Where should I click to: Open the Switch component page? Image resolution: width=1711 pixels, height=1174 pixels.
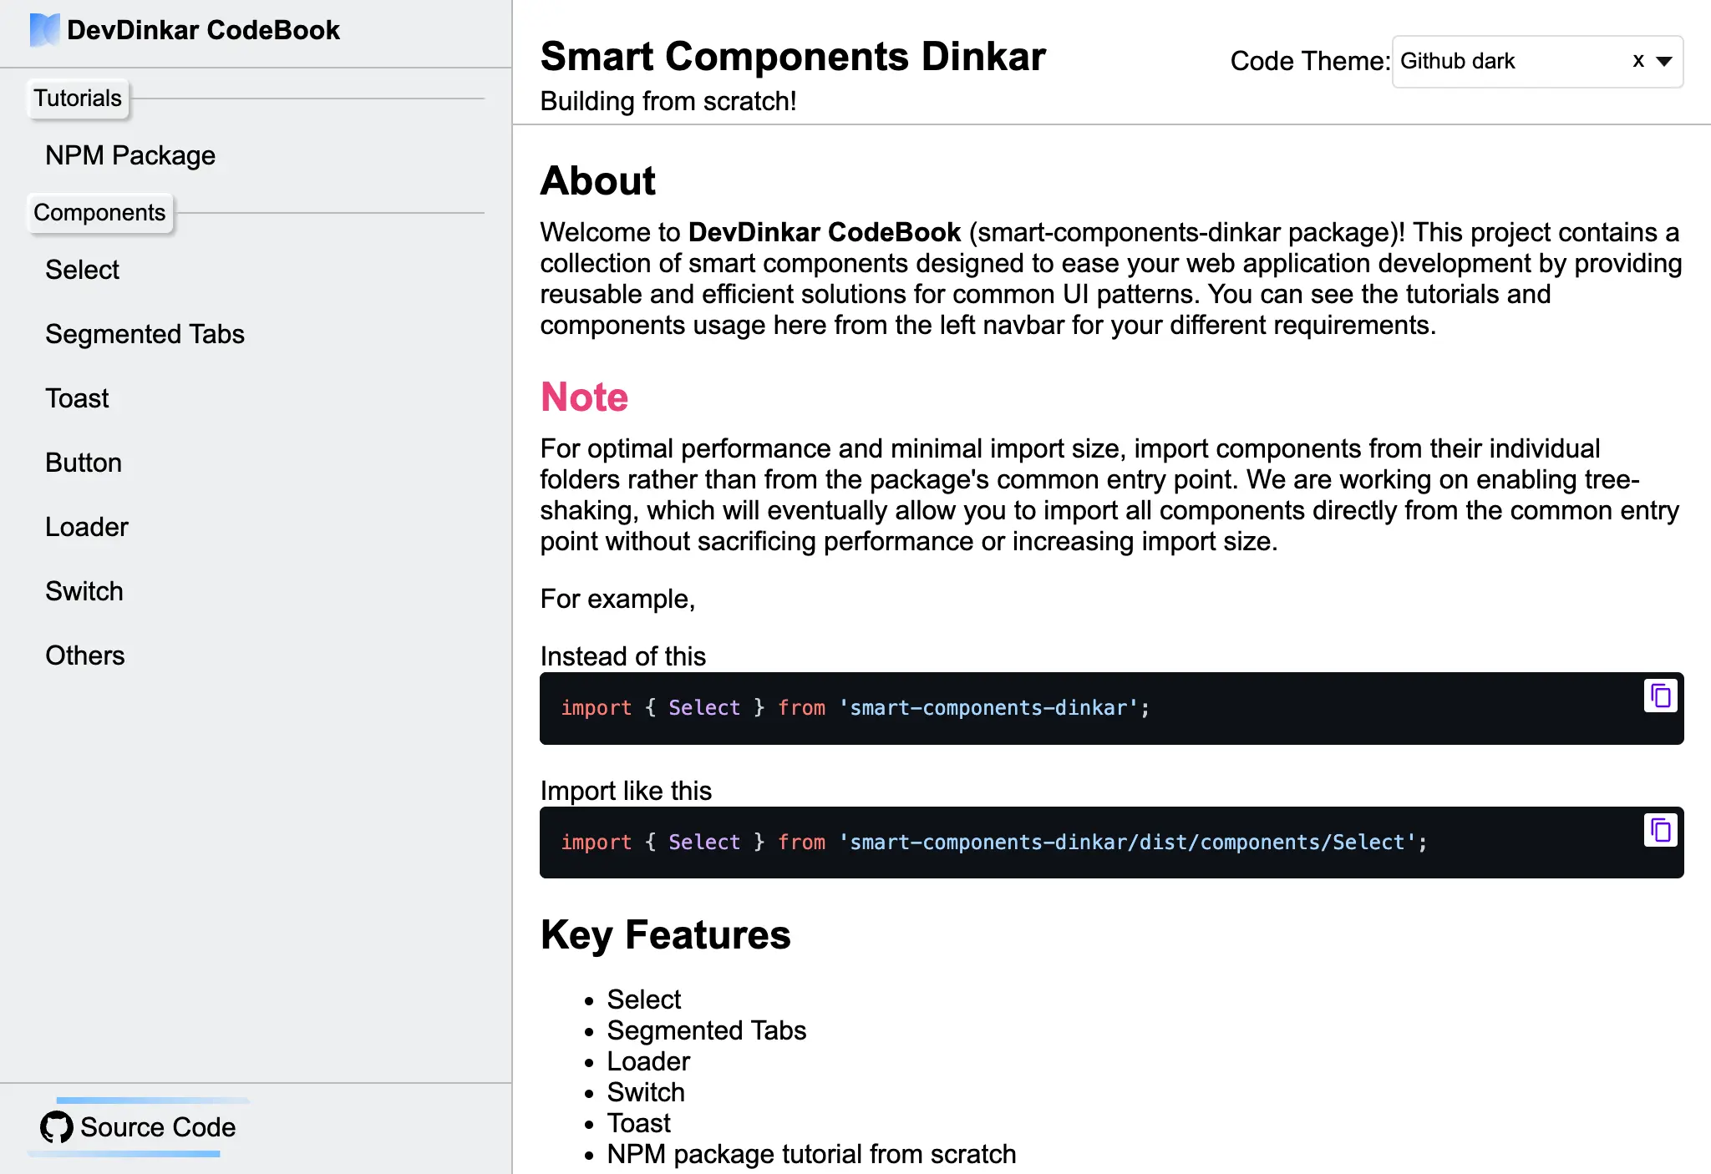84,590
